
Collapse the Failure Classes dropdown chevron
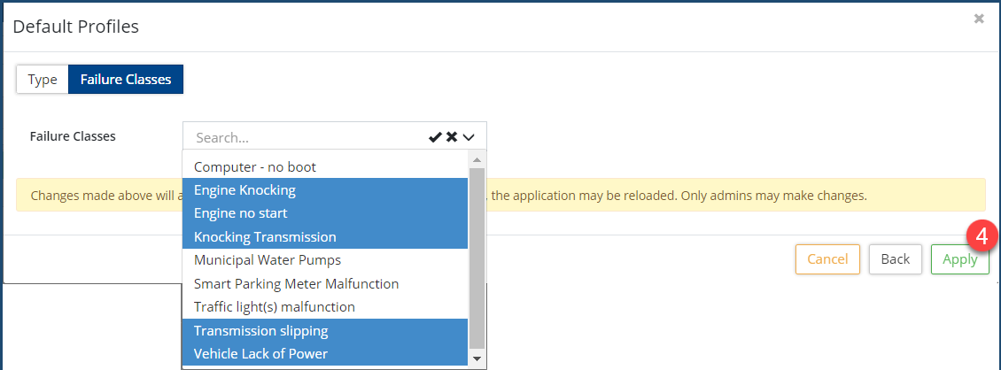click(x=469, y=137)
